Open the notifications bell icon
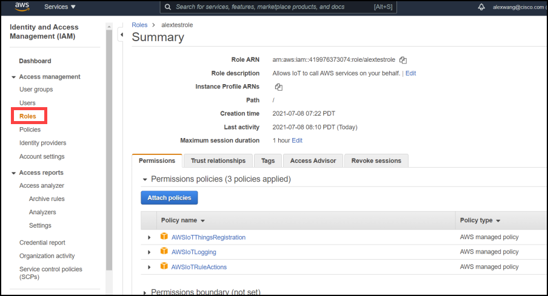The height and width of the screenshot is (296, 548). click(481, 7)
